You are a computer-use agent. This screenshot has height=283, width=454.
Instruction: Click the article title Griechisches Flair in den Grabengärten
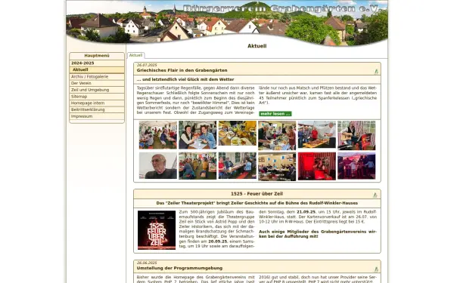pos(182,70)
